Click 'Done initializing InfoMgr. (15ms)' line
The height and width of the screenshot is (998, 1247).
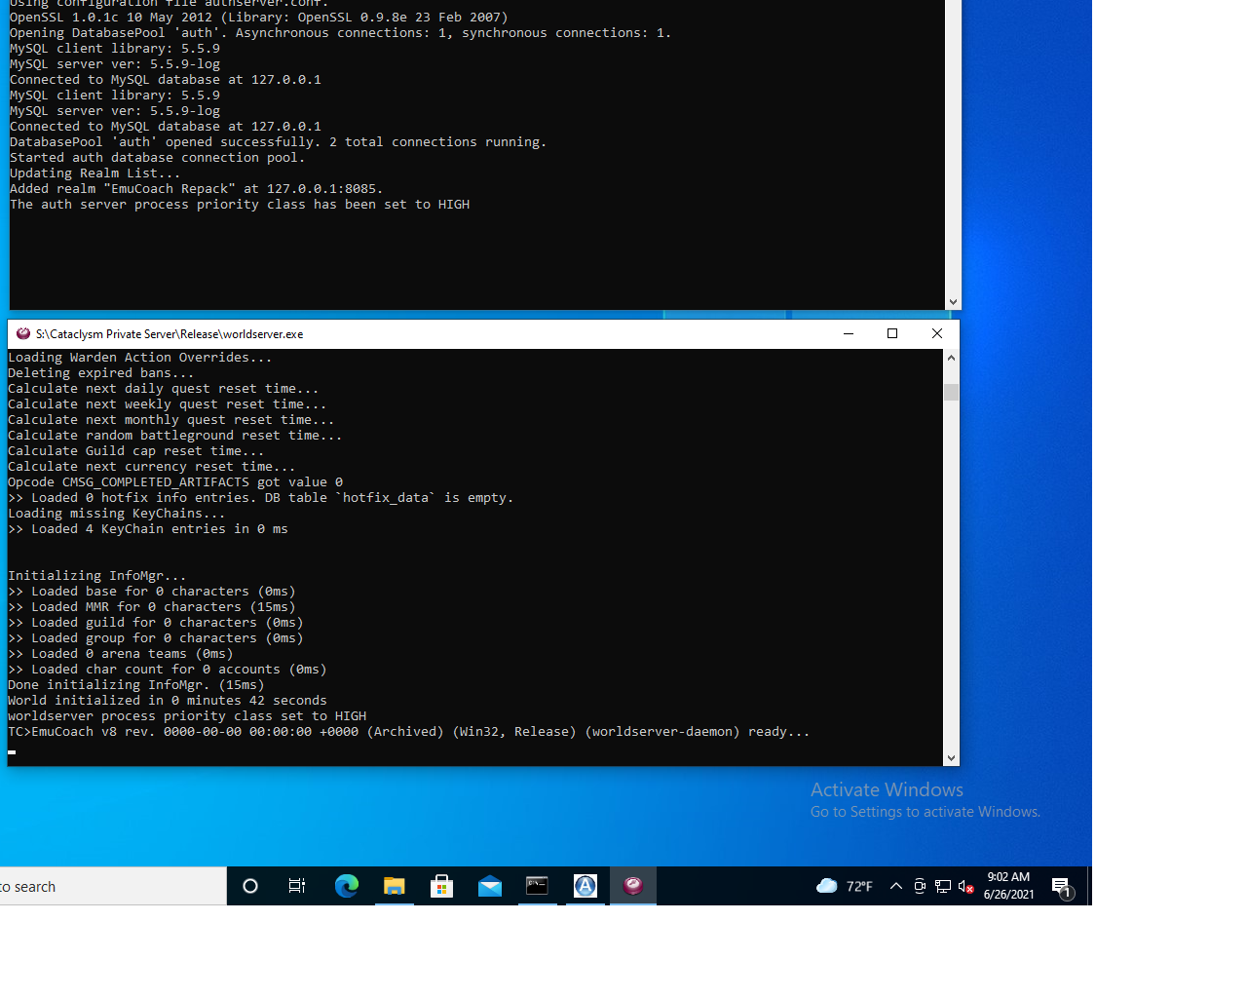(135, 685)
